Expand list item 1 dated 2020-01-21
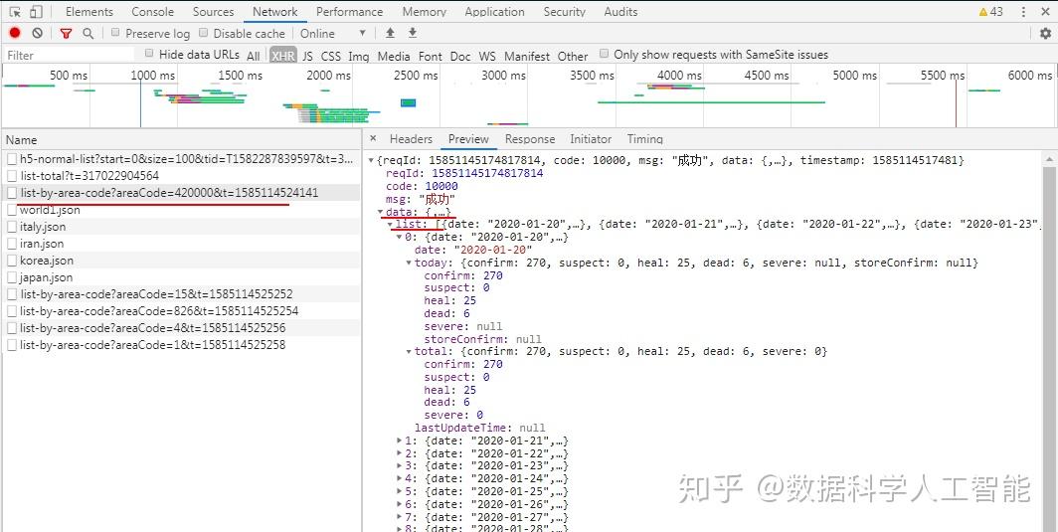The width and height of the screenshot is (1058, 532). point(400,441)
